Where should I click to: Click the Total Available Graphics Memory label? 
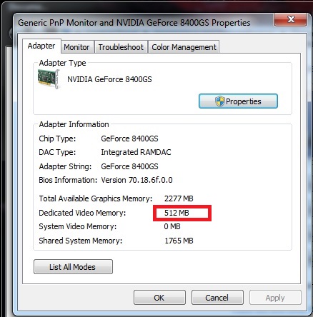point(96,198)
